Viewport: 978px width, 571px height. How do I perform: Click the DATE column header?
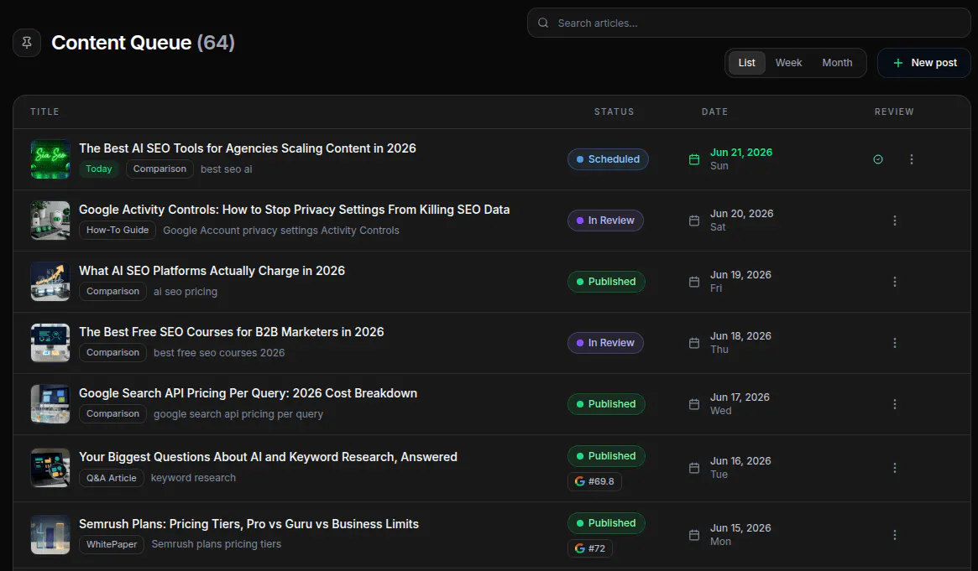pos(714,112)
